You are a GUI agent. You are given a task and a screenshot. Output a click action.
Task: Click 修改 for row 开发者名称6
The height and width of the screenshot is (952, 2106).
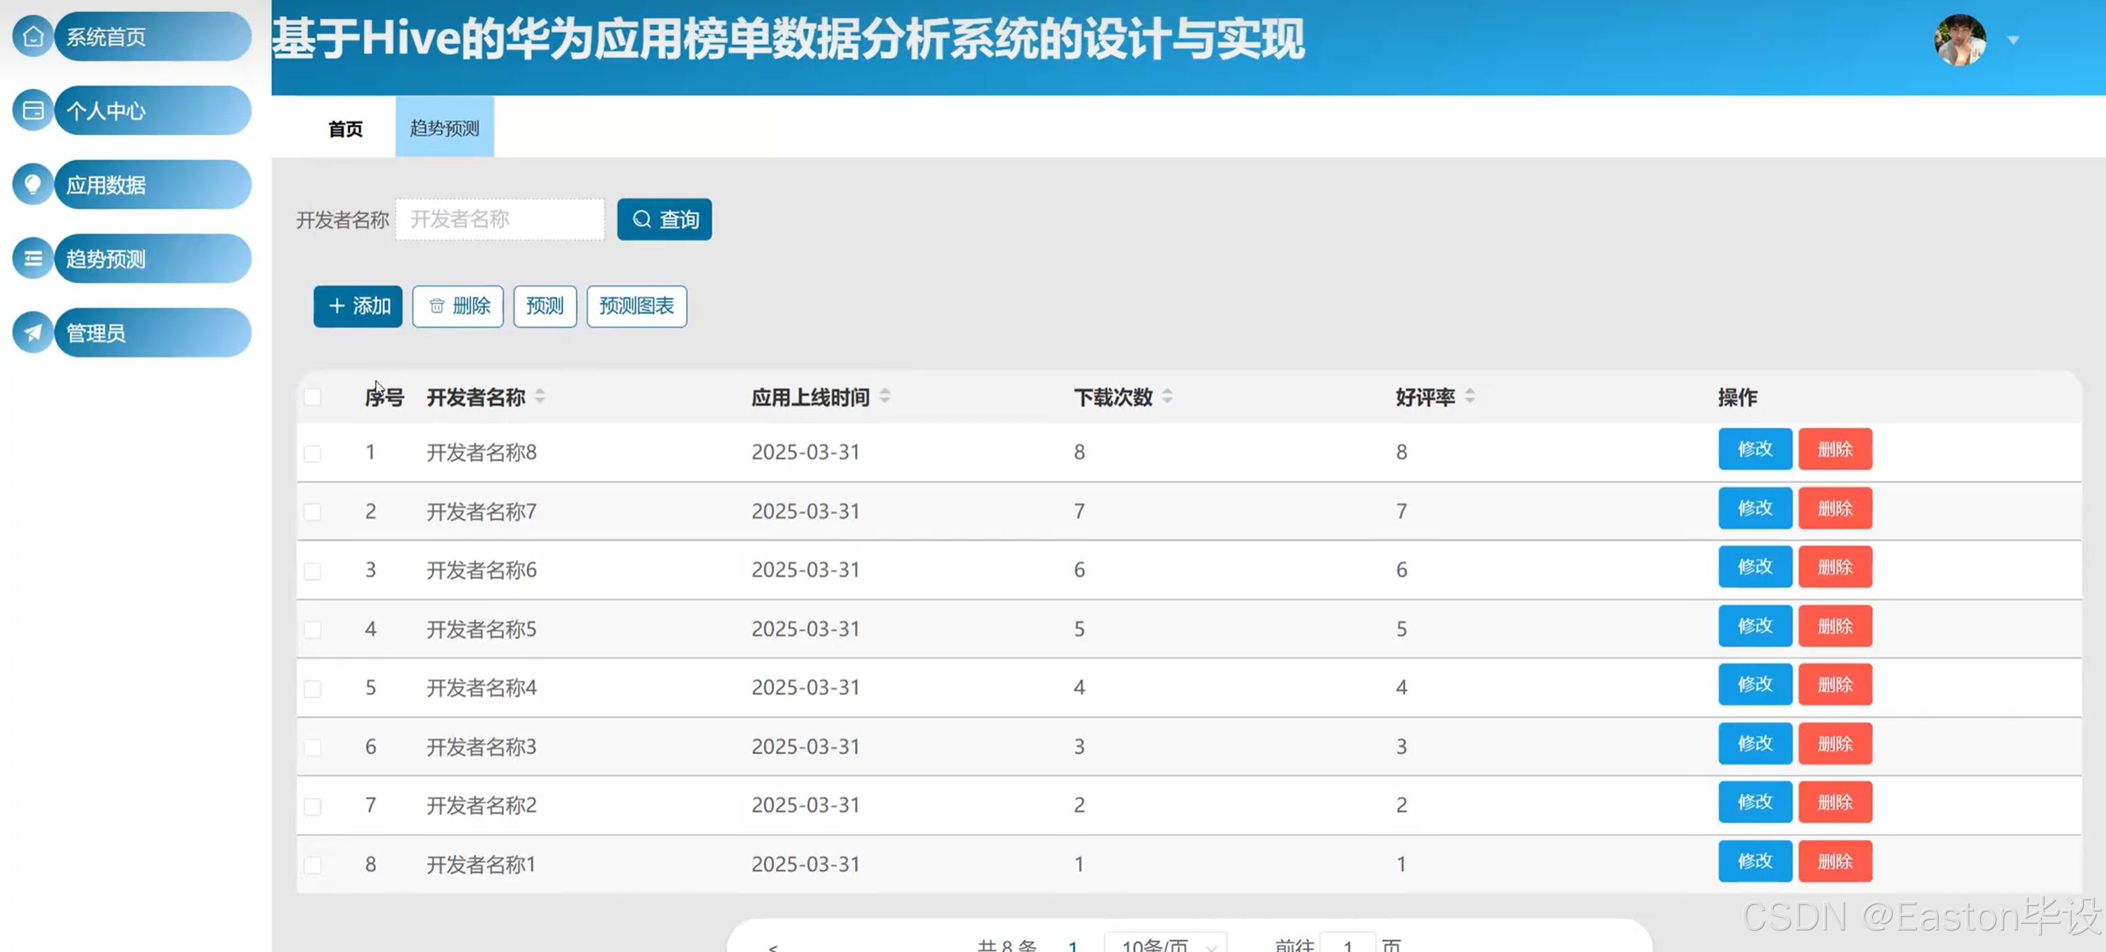pyautogui.click(x=1755, y=567)
